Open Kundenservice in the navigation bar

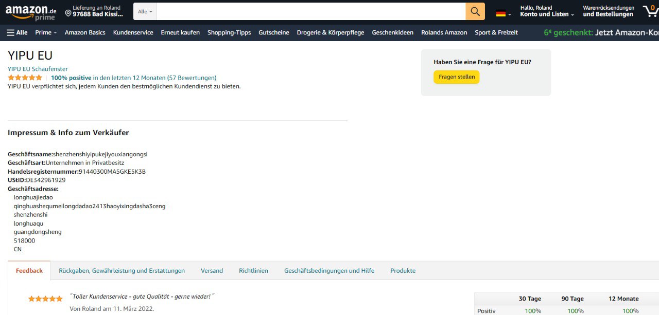click(133, 32)
